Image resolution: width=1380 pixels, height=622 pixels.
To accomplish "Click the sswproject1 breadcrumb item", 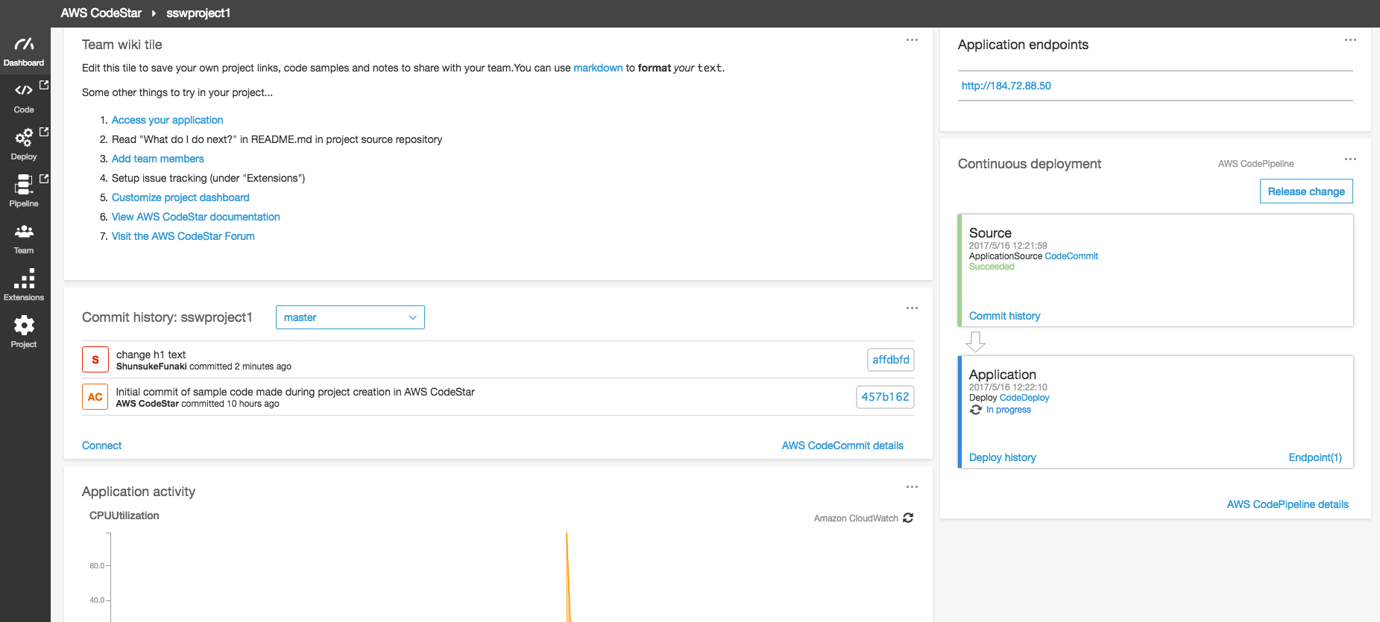I will [x=198, y=13].
